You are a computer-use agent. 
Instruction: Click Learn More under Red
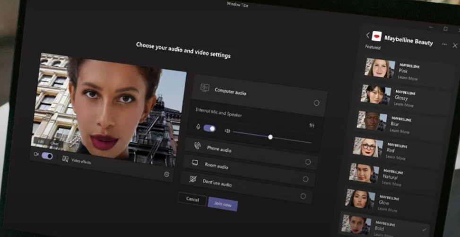pos(395,157)
